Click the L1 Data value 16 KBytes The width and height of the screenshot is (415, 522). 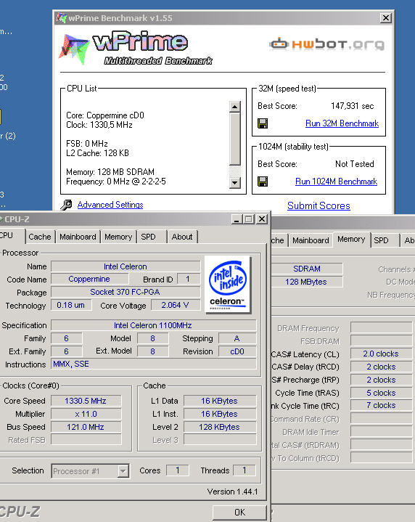click(x=220, y=401)
